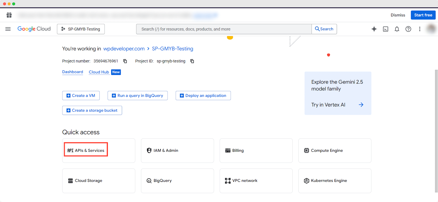The height and width of the screenshot is (202, 438).
Task: Activate Cloud Shell terminal icon
Action: point(385,29)
